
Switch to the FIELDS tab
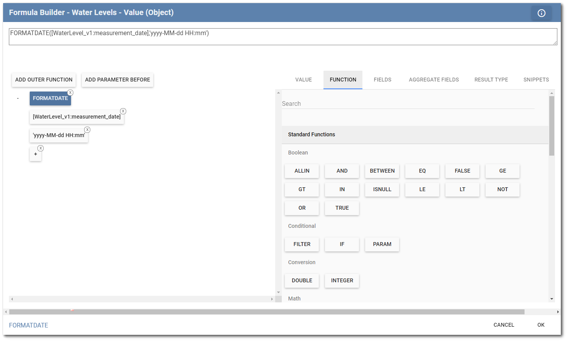[382, 80]
